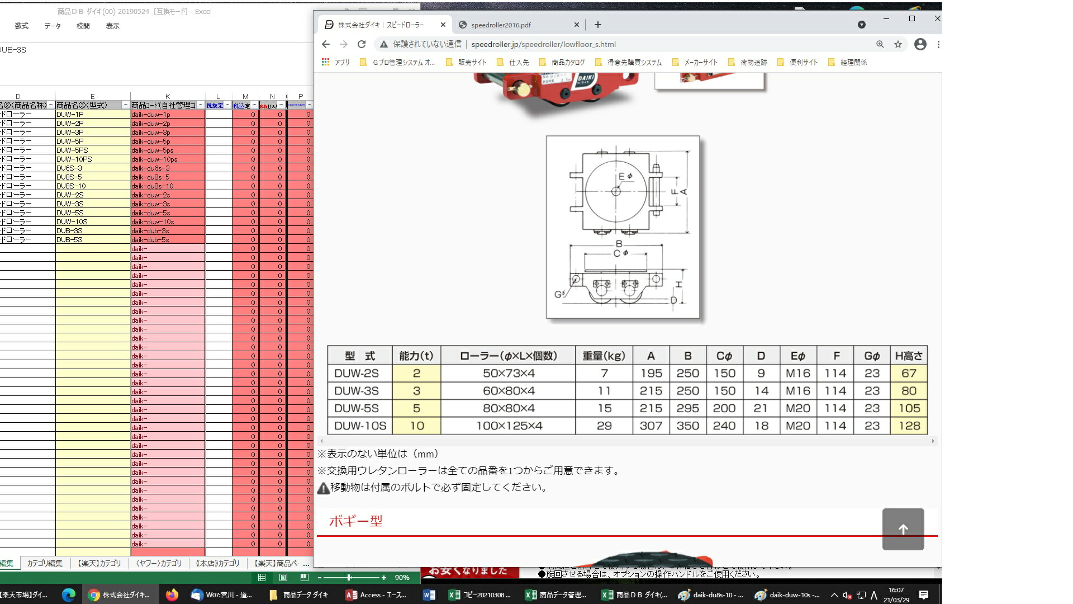Open filter dropdown for 商品コード column K
Image resolution: width=1073 pixels, height=604 pixels.
(200, 105)
